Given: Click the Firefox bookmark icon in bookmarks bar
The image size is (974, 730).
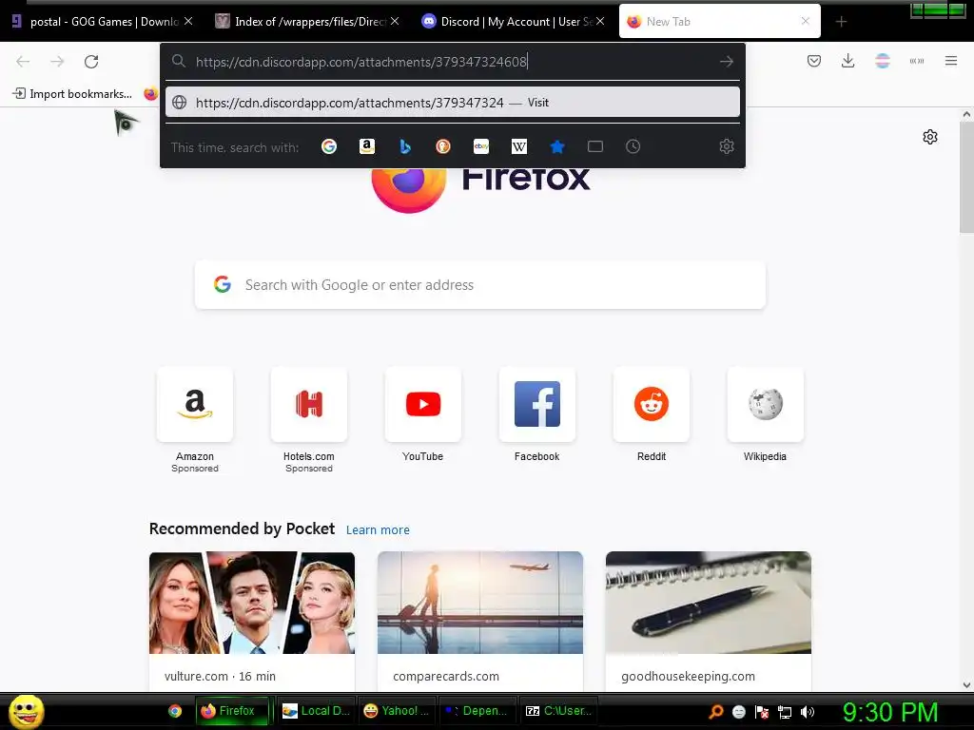Looking at the screenshot, I should pos(151,94).
